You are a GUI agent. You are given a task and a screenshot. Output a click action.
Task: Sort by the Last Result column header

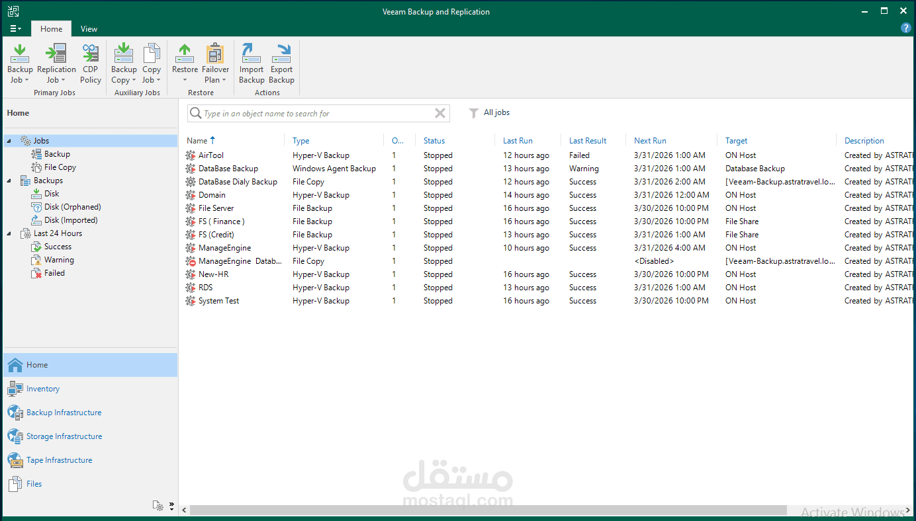[594, 141]
